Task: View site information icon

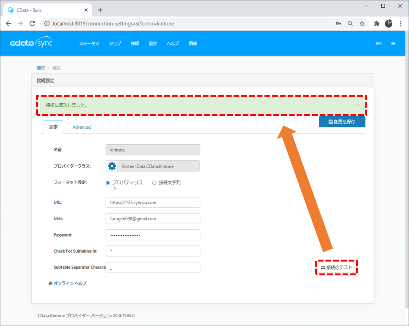Action: pyautogui.click(x=46, y=23)
